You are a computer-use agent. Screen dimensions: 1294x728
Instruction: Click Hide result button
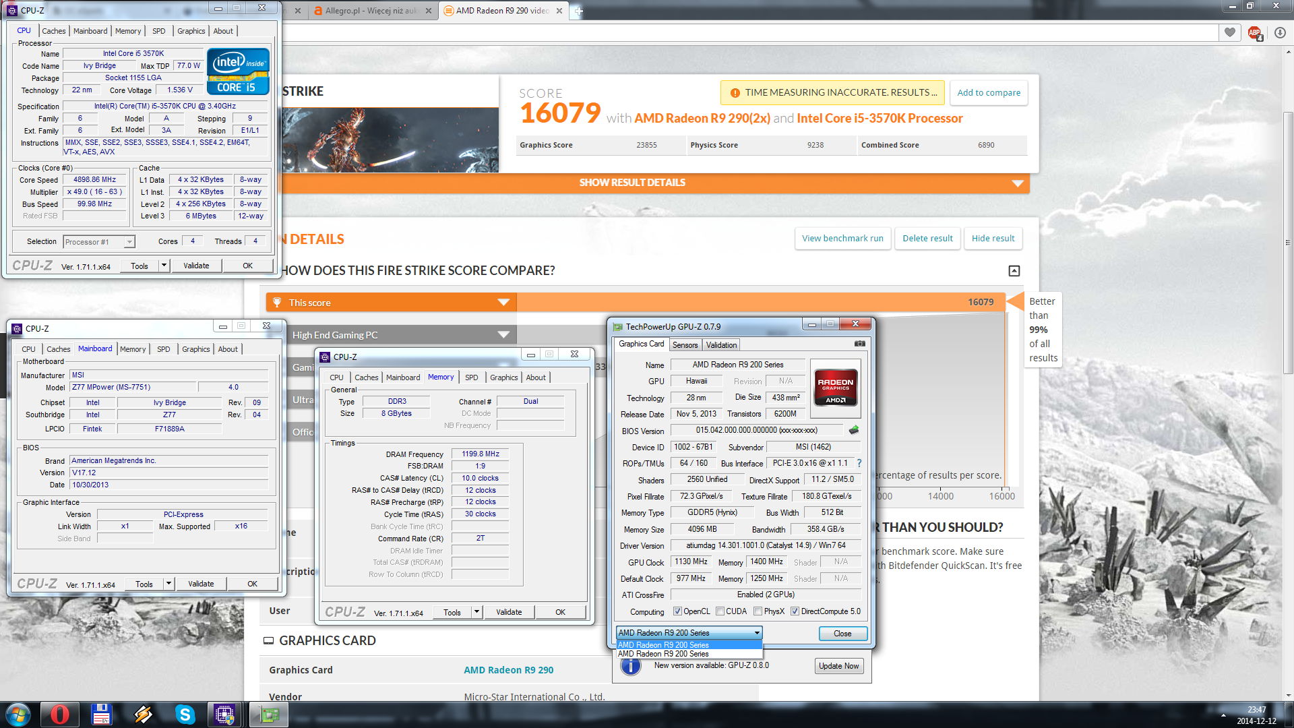(993, 239)
